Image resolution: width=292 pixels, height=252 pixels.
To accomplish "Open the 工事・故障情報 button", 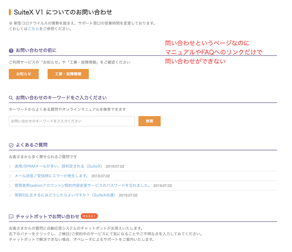I will [x=68, y=74].
